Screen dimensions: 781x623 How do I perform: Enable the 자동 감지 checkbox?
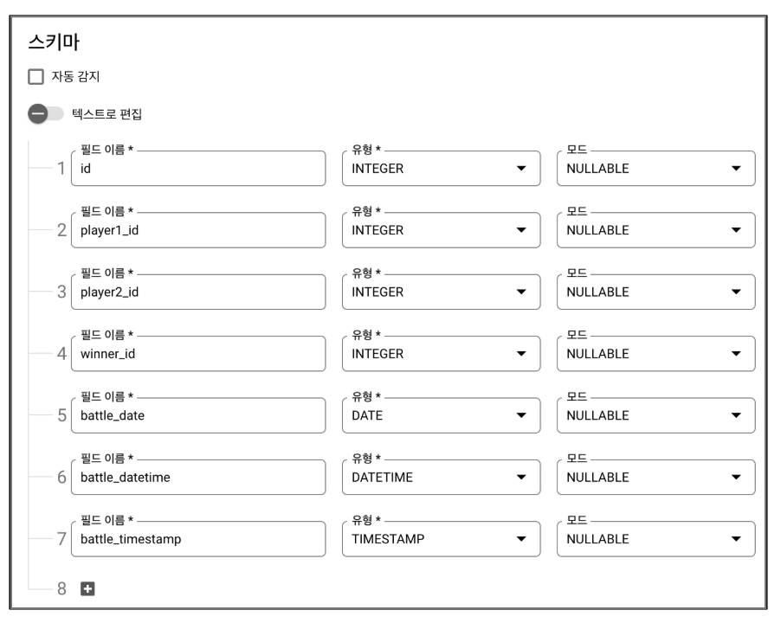pos(36,78)
